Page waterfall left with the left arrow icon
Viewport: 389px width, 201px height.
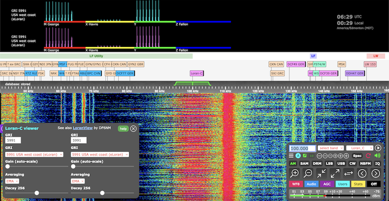click(363, 173)
